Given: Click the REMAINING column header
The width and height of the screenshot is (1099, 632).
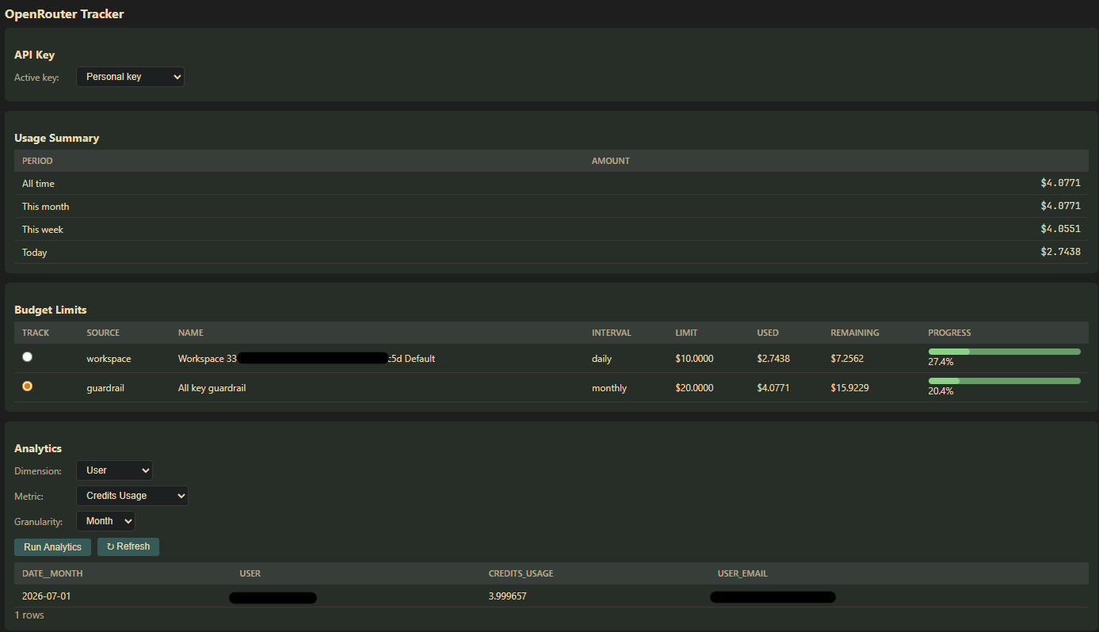Looking at the screenshot, I should click(855, 333).
